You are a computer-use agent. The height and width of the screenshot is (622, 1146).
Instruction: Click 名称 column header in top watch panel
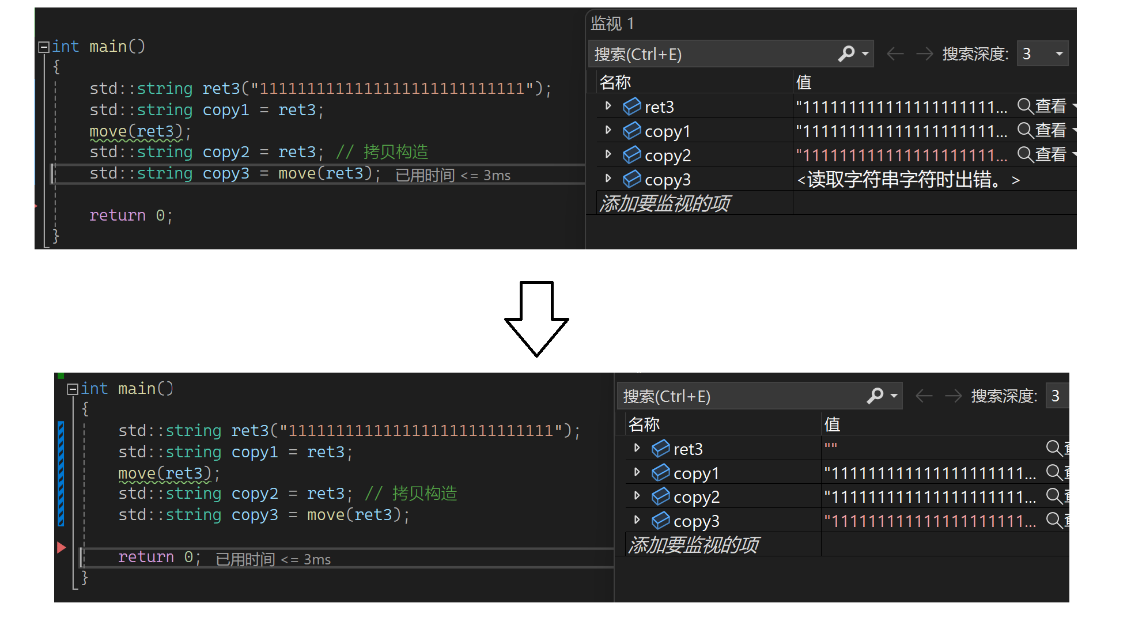[615, 82]
